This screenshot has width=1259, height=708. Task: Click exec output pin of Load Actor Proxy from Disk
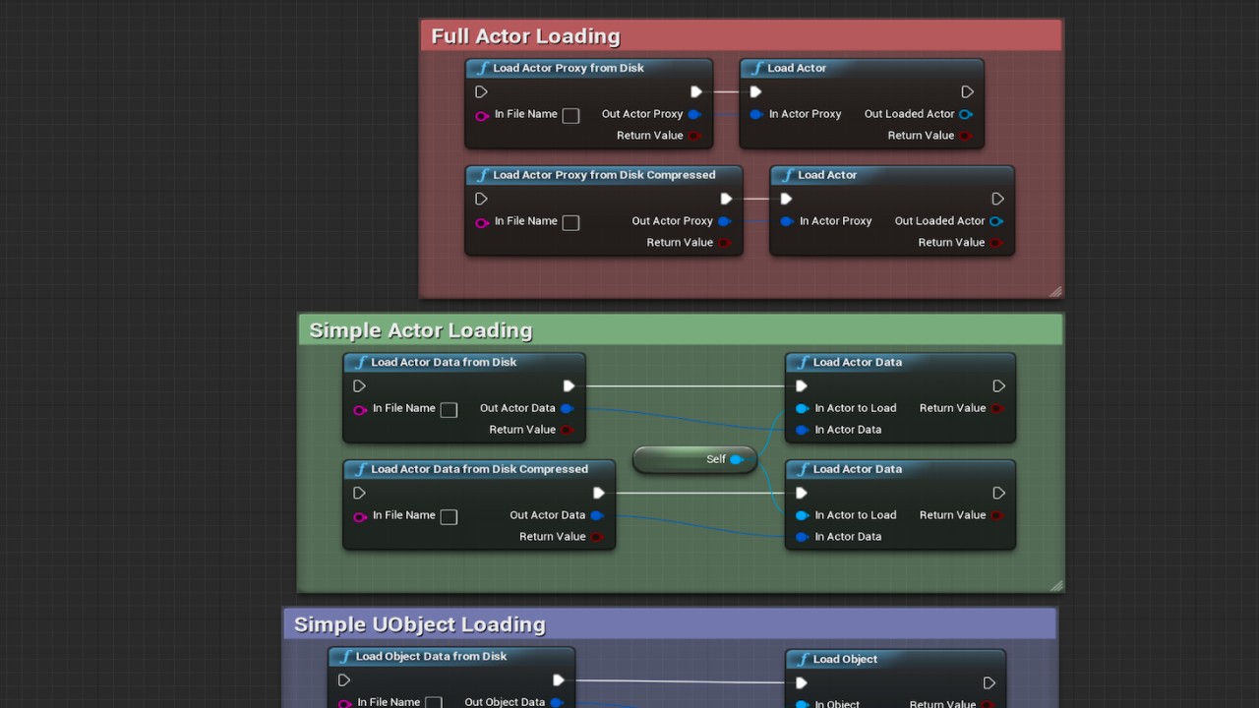696,91
